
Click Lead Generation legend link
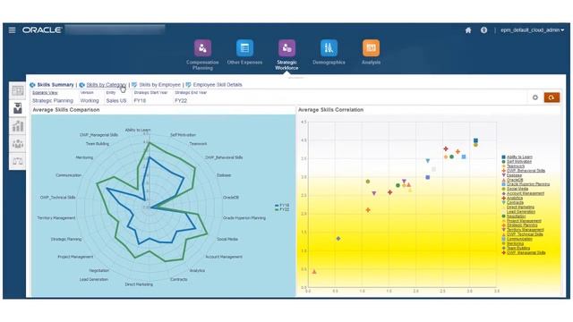pos(521,212)
